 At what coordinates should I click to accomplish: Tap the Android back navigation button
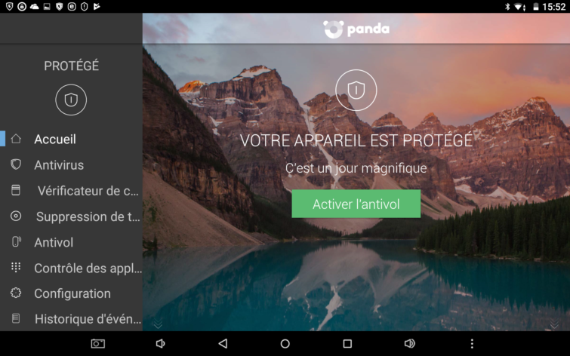[x=223, y=343]
